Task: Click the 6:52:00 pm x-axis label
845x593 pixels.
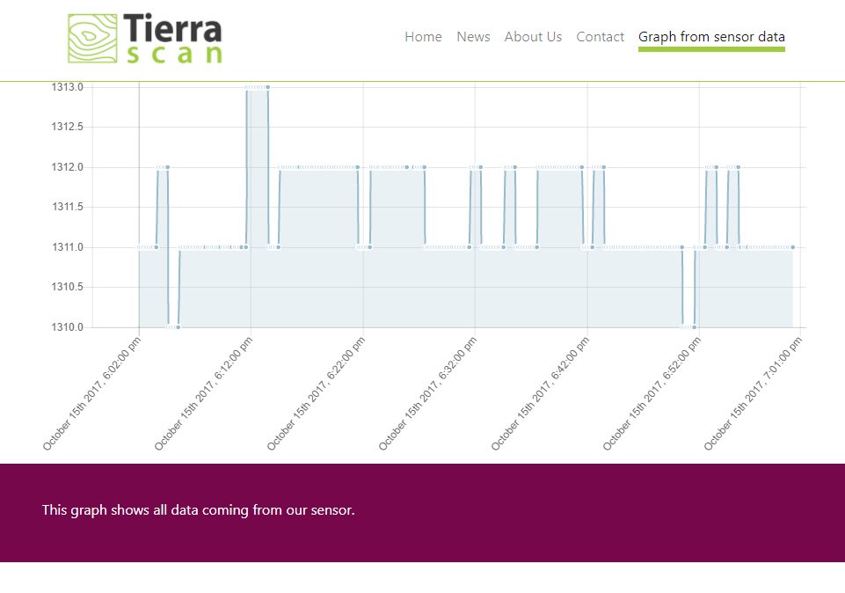Action: pyautogui.click(x=652, y=394)
